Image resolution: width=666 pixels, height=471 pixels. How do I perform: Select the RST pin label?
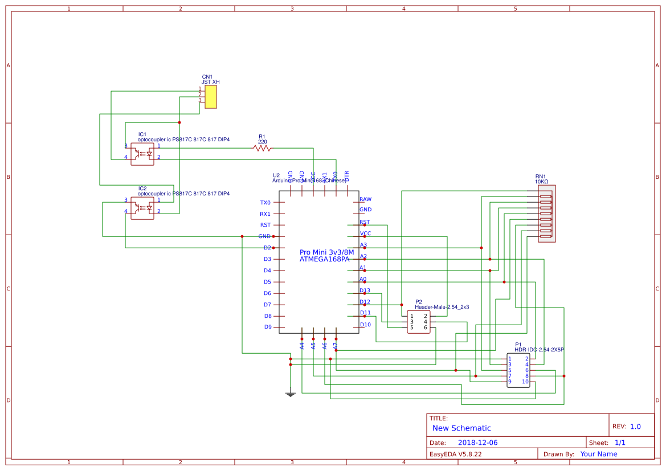click(x=264, y=224)
